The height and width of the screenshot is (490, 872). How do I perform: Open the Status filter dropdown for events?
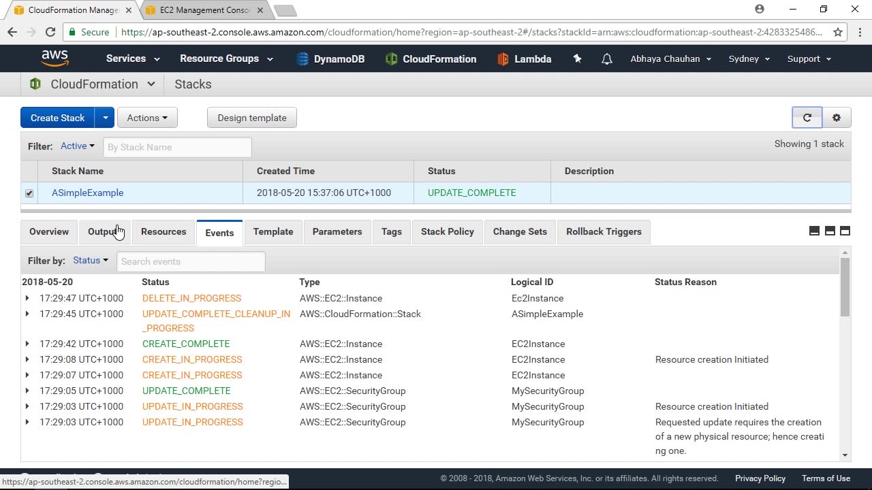pos(91,261)
